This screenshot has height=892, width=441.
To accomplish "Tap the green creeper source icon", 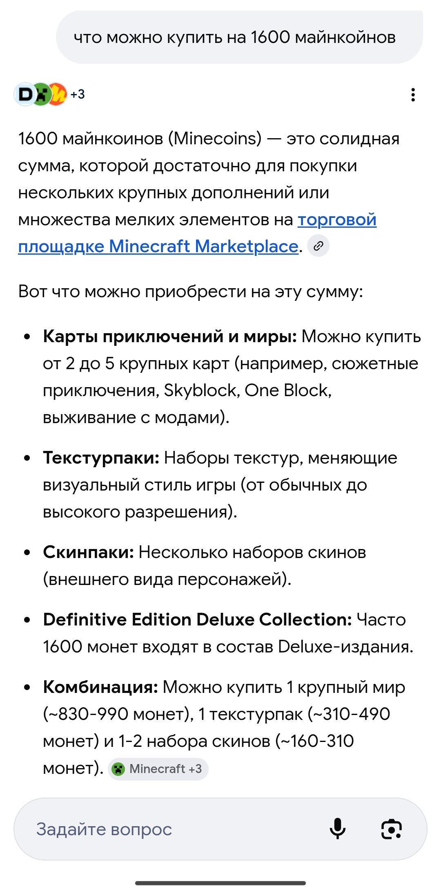I will (41, 94).
